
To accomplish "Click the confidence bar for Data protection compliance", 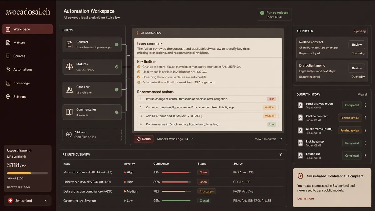I will [x=177, y=191].
